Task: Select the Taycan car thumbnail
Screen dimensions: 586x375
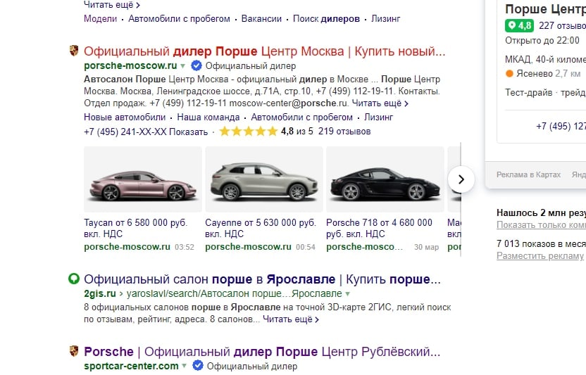Action: 143,179
